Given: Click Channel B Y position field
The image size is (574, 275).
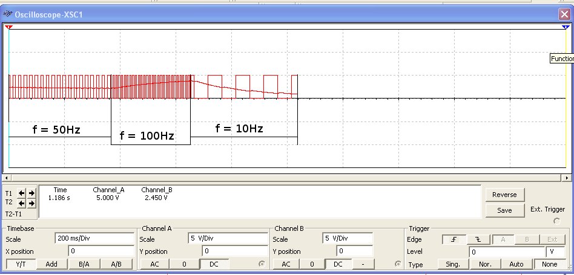Looking at the screenshot, I should point(355,251).
